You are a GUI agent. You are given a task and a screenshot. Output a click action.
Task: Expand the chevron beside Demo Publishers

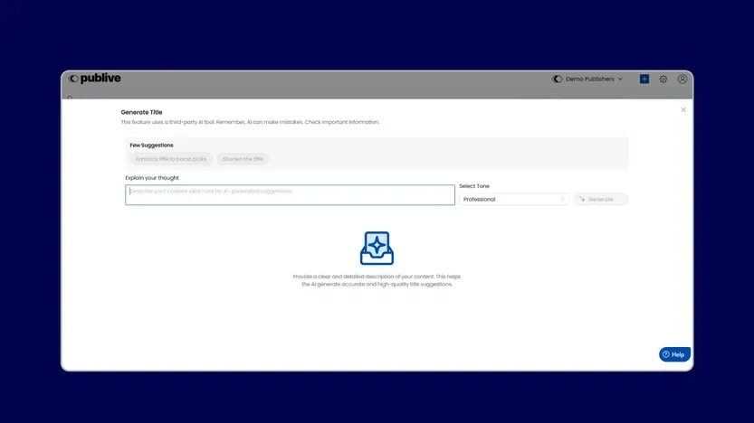pos(621,80)
